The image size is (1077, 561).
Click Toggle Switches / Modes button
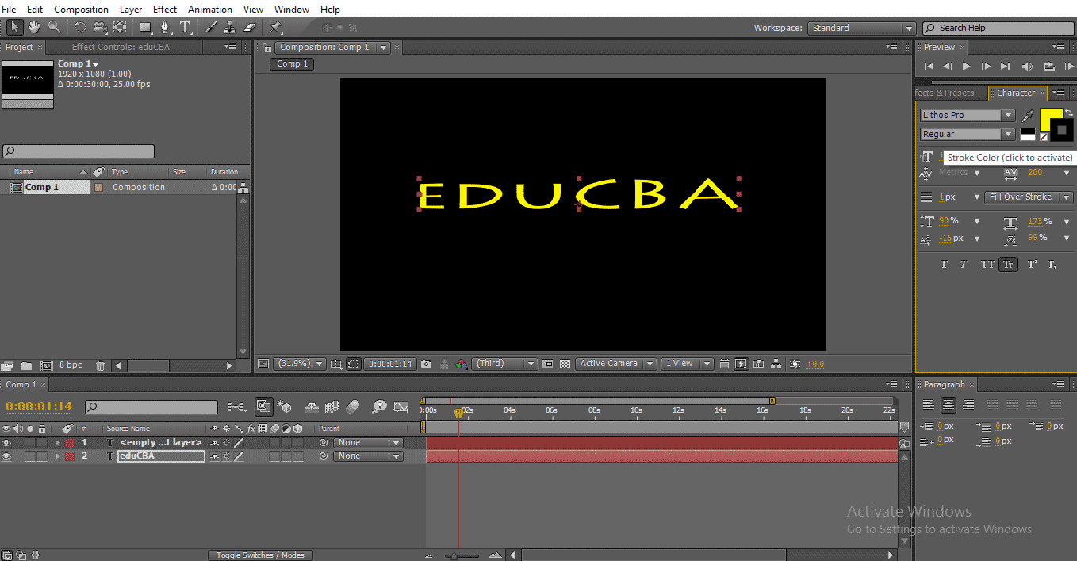(260, 555)
